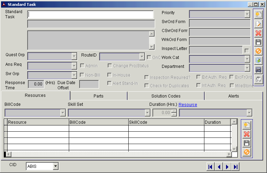267x173 pixels.
Task: Click the red X delete icon beside resource grid
Action: pos(247,134)
